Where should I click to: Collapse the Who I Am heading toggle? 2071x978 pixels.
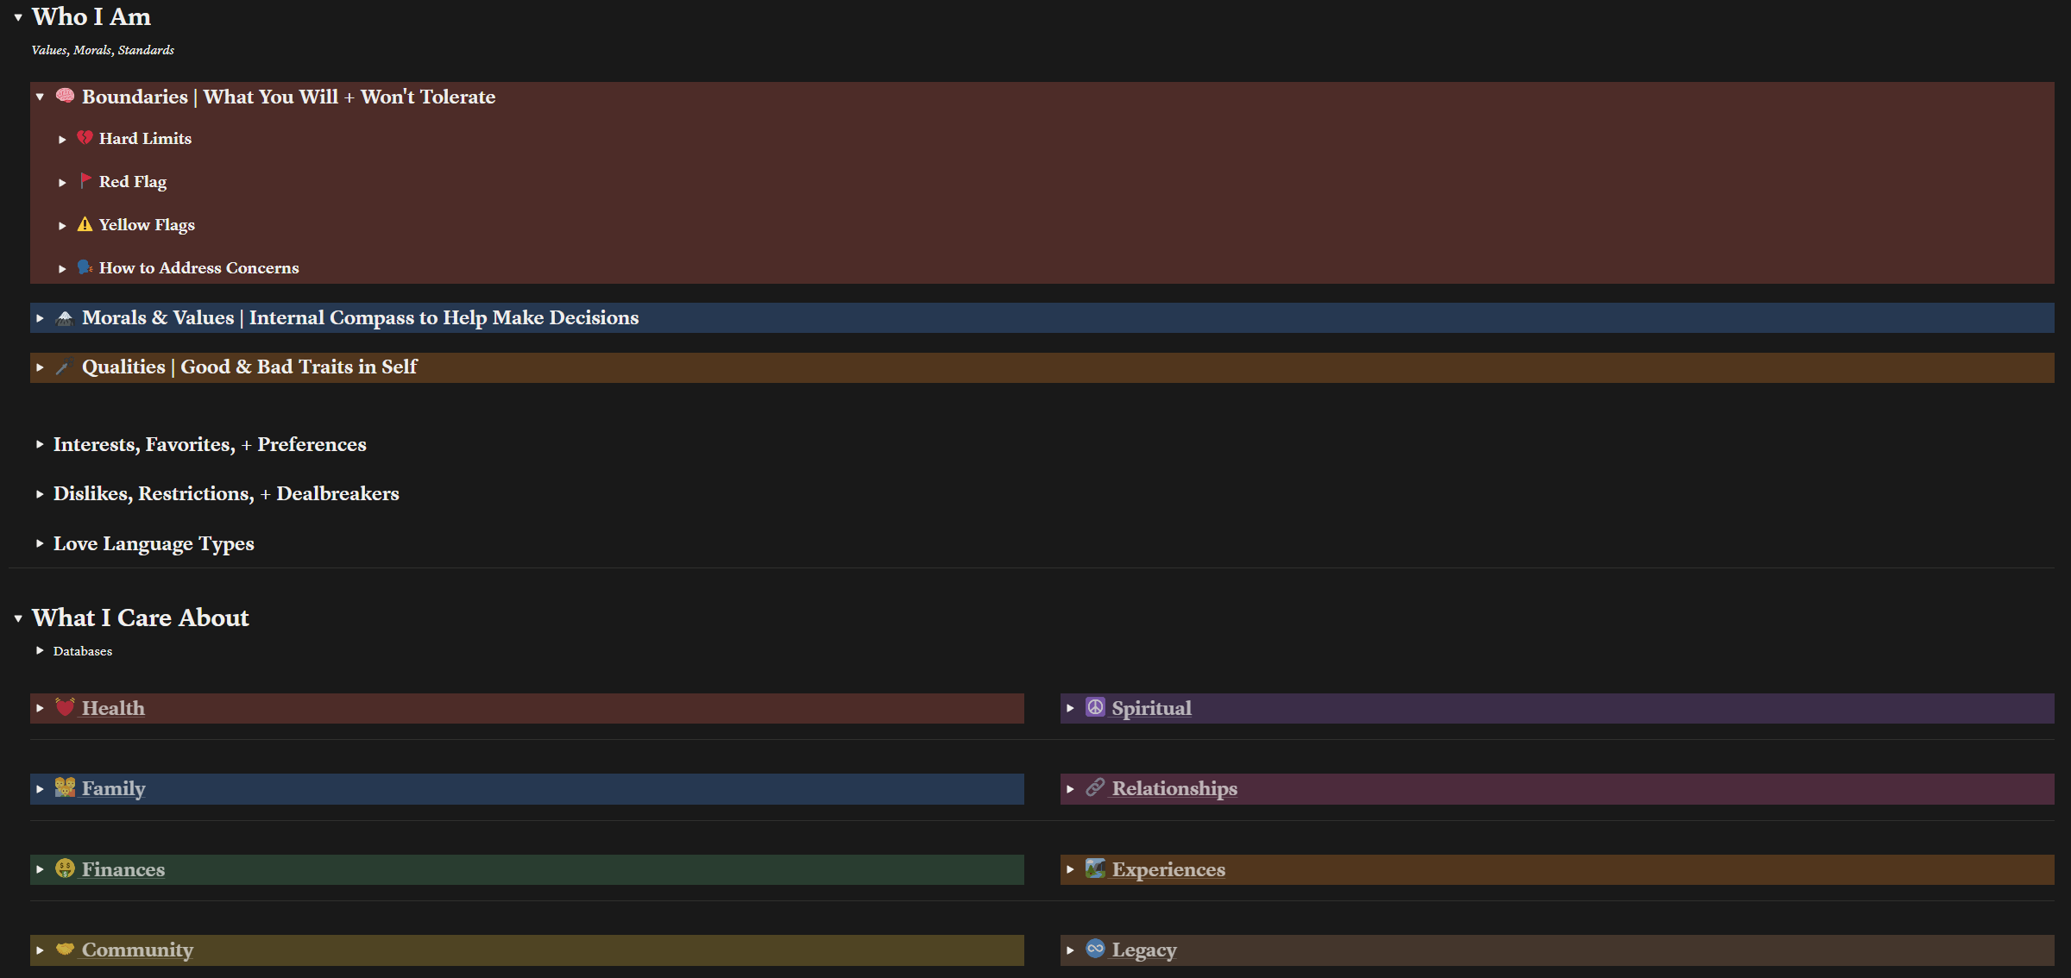click(x=18, y=17)
